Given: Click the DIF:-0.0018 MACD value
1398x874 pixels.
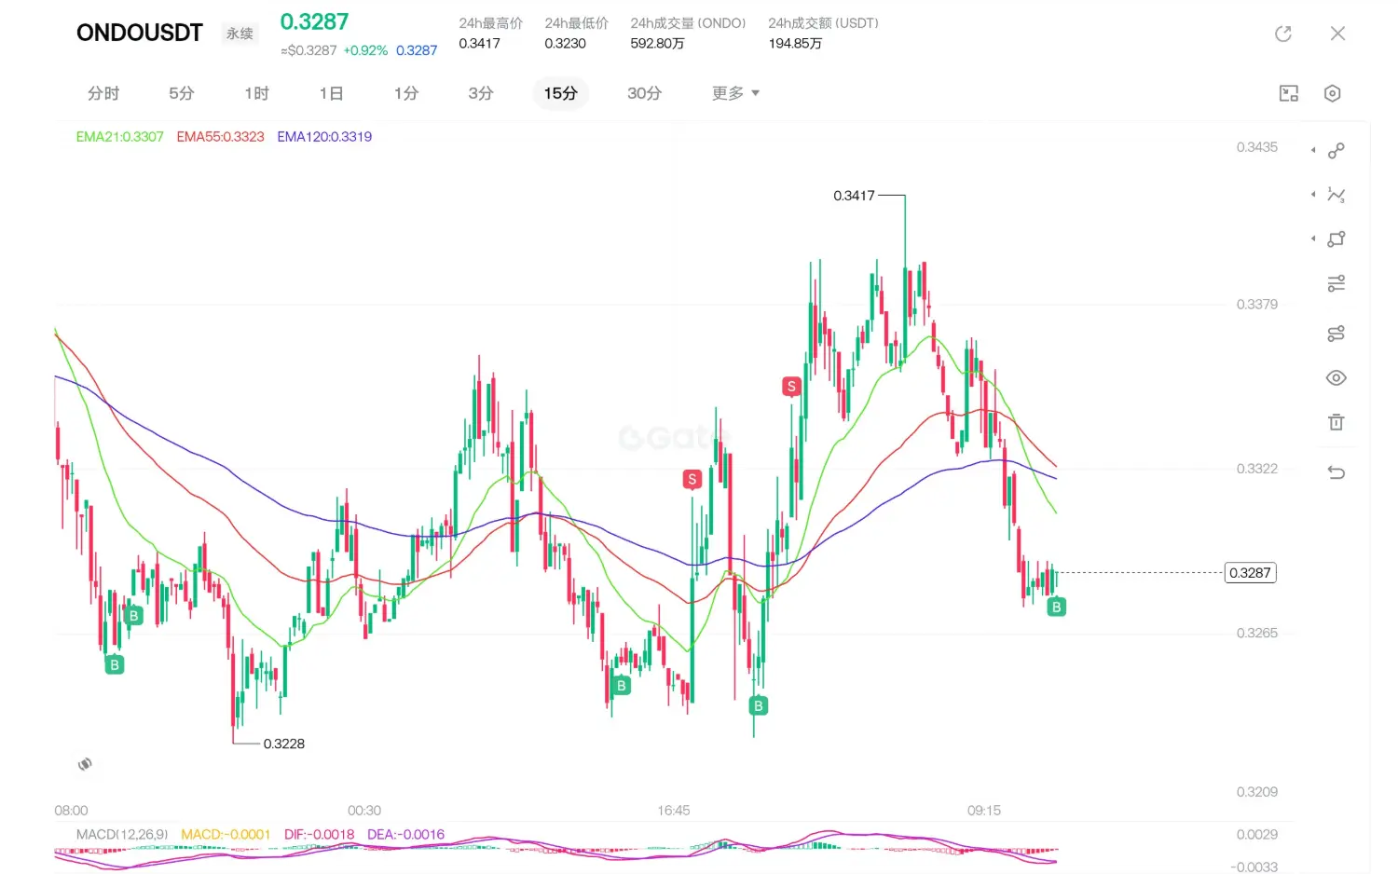Looking at the screenshot, I should pyautogui.click(x=320, y=835).
